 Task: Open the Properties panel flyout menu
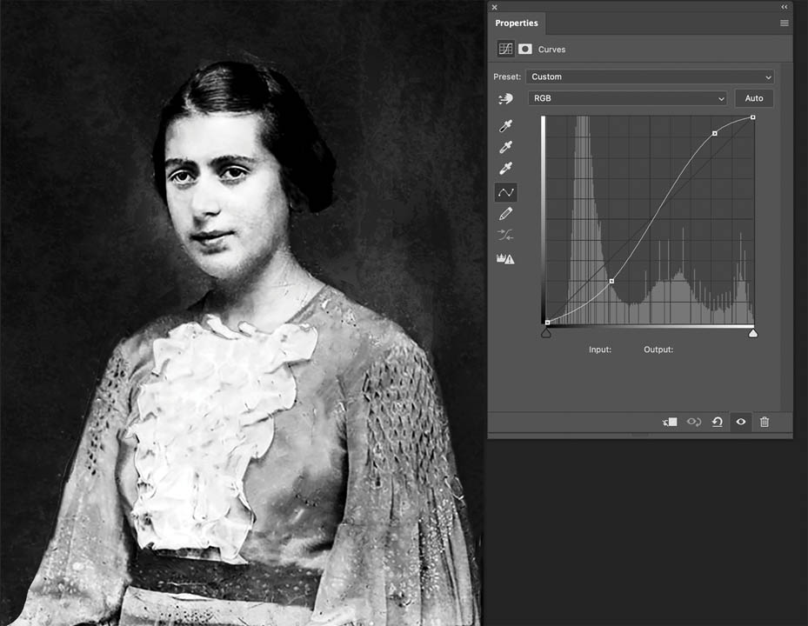click(x=784, y=23)
